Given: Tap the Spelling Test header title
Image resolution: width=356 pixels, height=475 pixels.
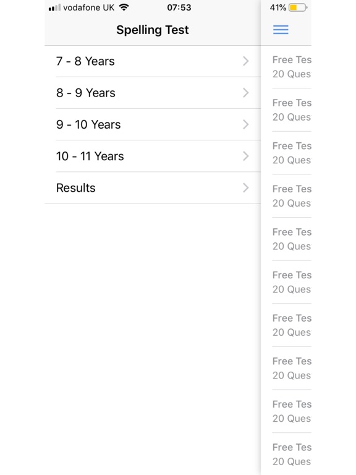Looking at the screenshot, I should tap(153, 30).
